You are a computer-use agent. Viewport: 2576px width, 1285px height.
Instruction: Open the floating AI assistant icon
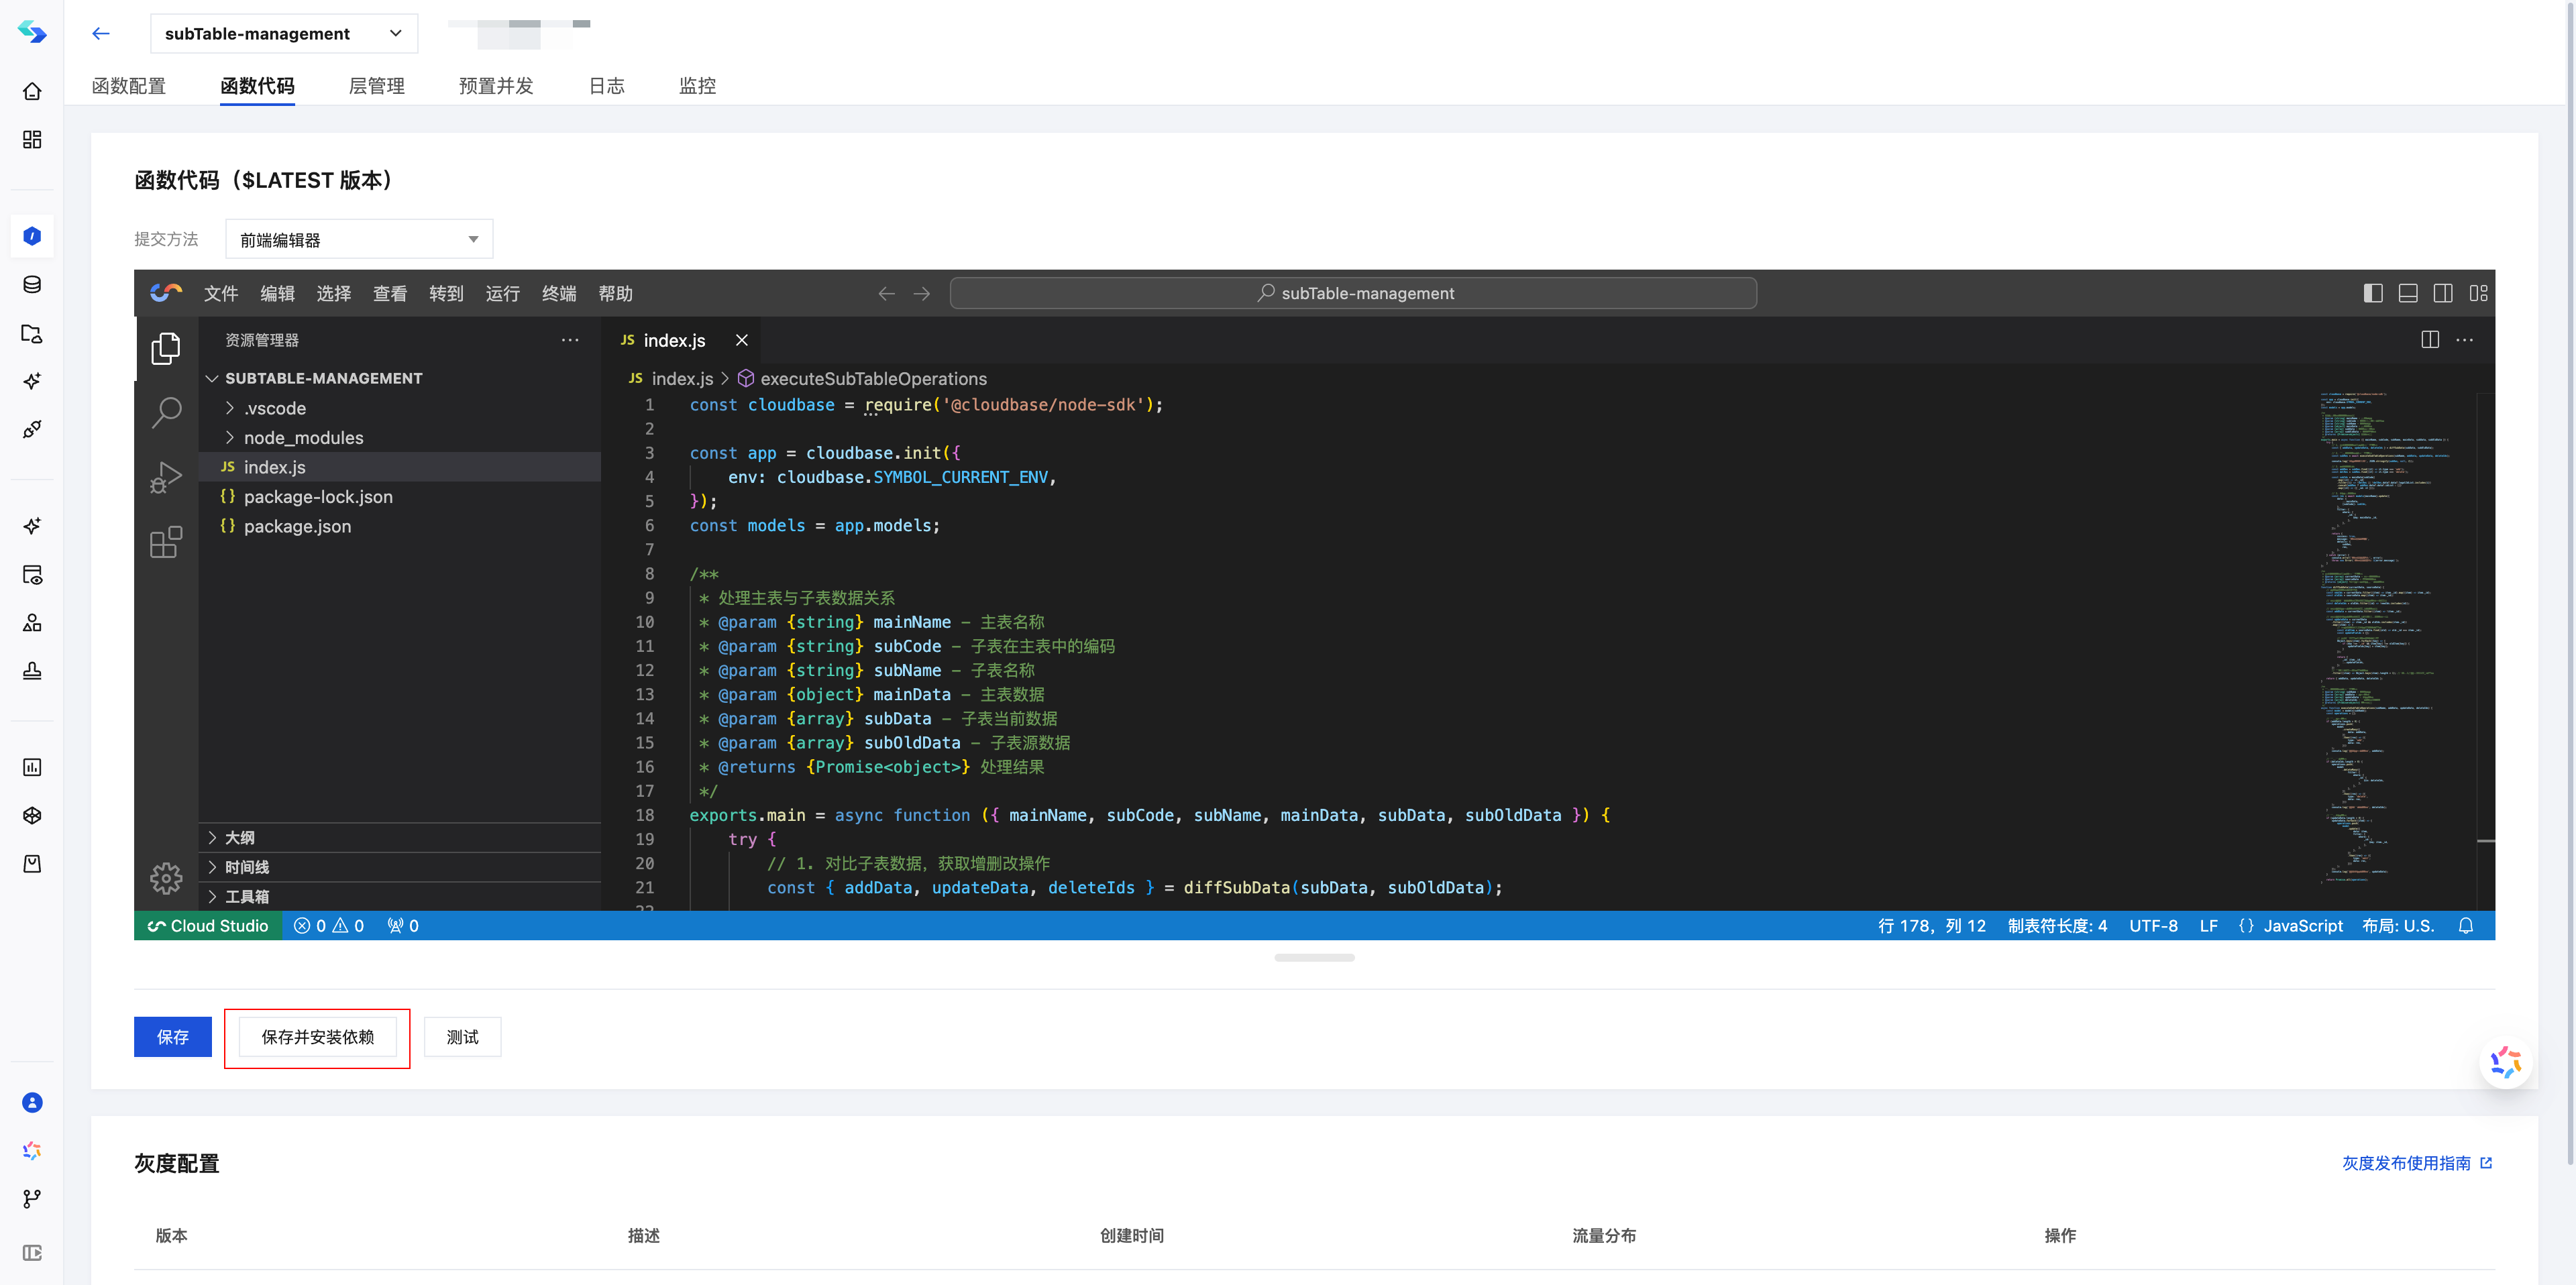click(2506, 1062)
